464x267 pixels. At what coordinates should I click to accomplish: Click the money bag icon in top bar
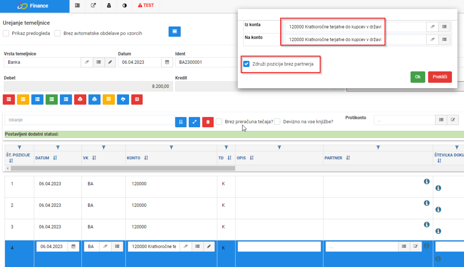[109, 6]
